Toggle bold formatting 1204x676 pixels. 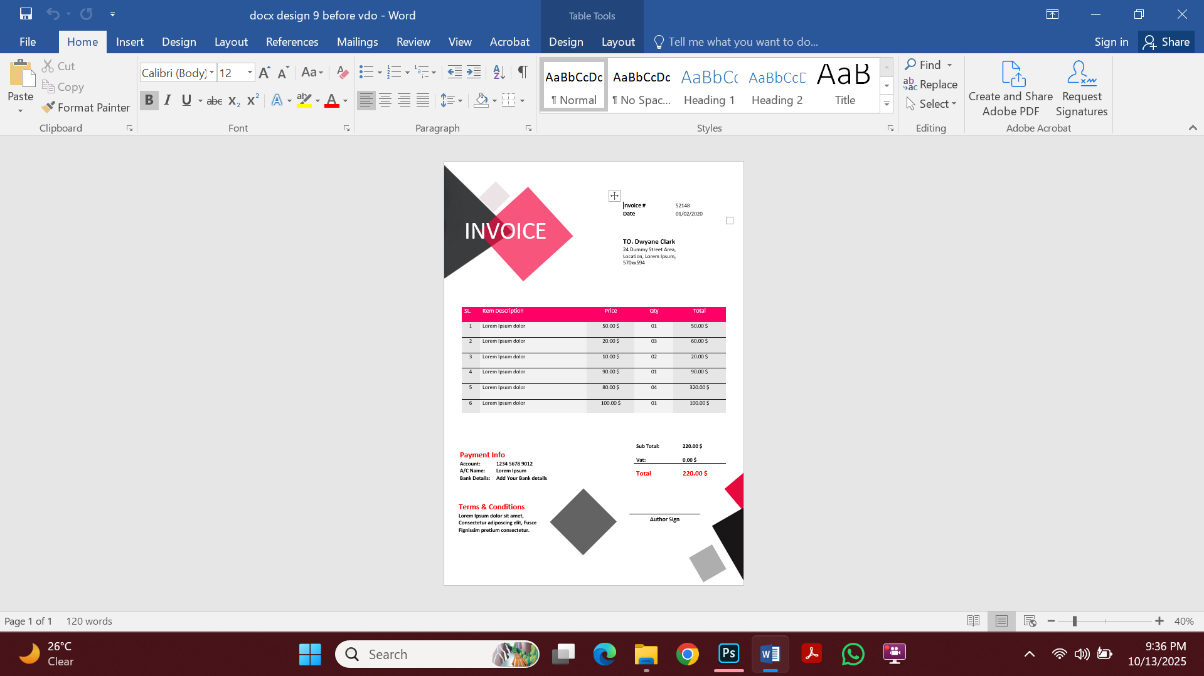[x=149, y=100]
